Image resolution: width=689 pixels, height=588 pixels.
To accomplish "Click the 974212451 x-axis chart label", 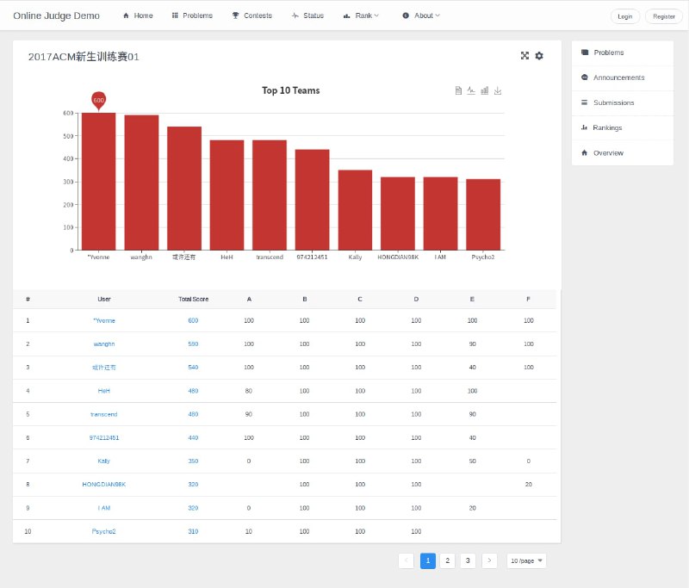I will pos(312,257).
